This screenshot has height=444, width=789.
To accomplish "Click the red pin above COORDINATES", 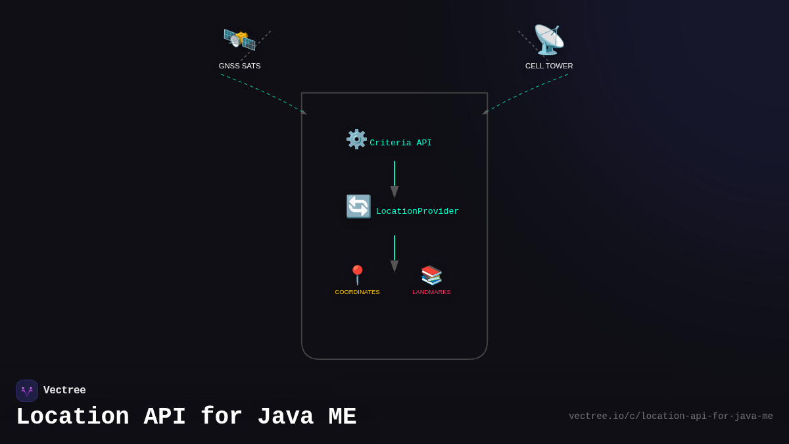I will (357, 271).
